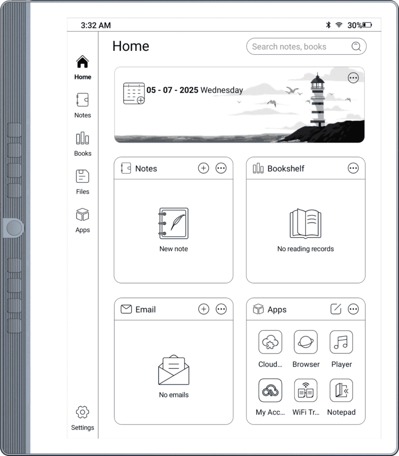Tap the No emails envelope icon

click(173, 370)
